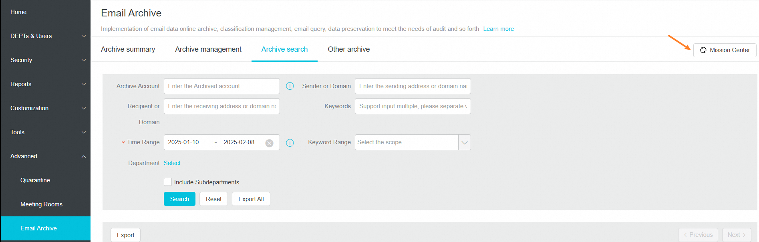Go to Other archive tab
This screenshot has width=759, height=242.
348,49
